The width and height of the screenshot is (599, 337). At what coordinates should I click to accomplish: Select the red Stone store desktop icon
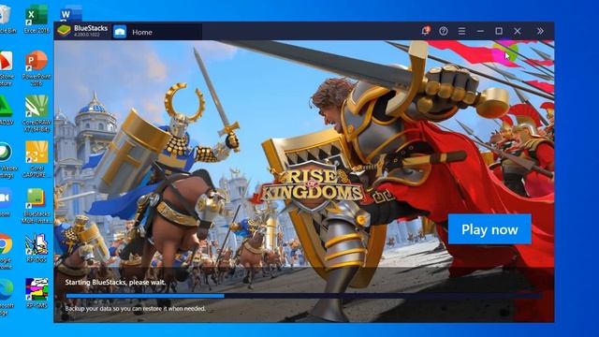pyautogui.click(x=7, y=68)
